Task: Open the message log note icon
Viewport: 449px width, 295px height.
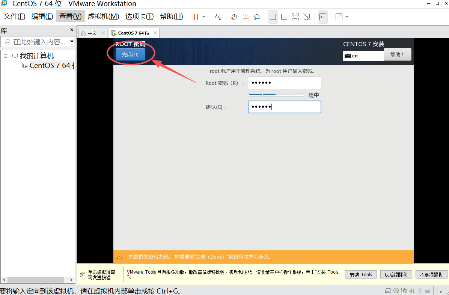Action: (x=440, y=291)
